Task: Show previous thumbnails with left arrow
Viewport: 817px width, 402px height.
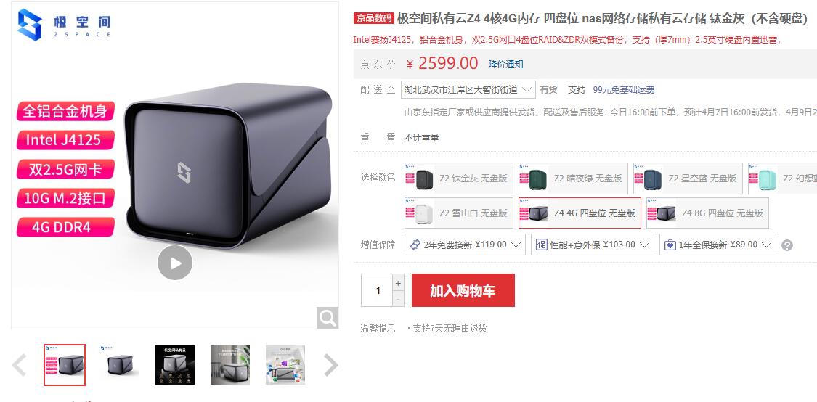Action: point(19,365)
